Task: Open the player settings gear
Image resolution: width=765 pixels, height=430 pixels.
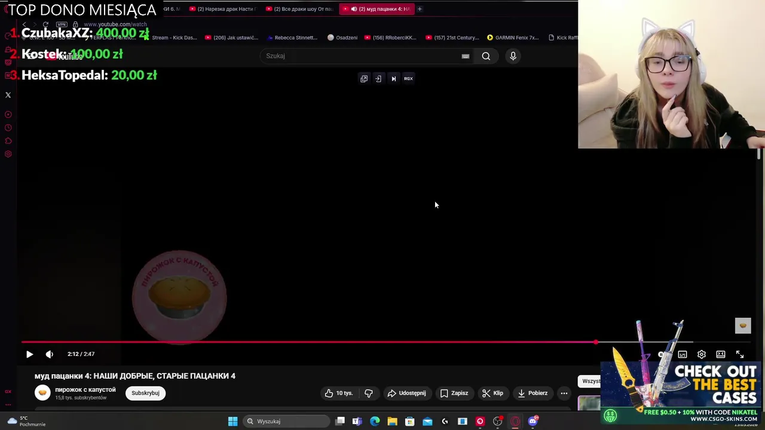Action: point(702,355)
